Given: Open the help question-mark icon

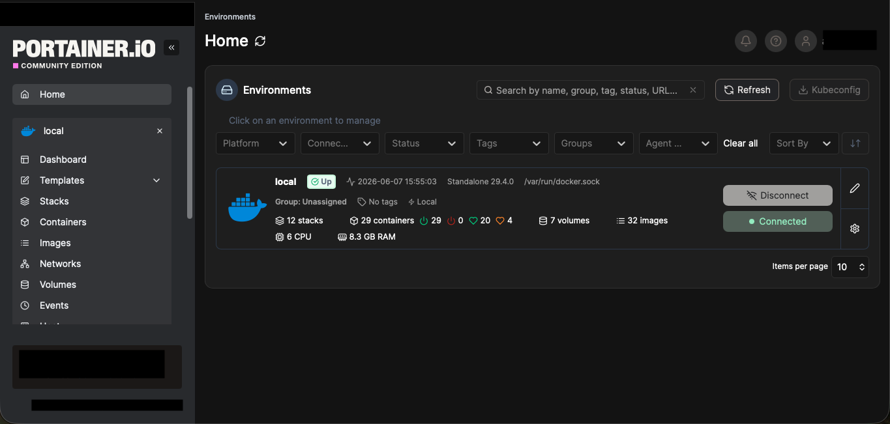Looking at the screenshot, I should tap(776, 41).
